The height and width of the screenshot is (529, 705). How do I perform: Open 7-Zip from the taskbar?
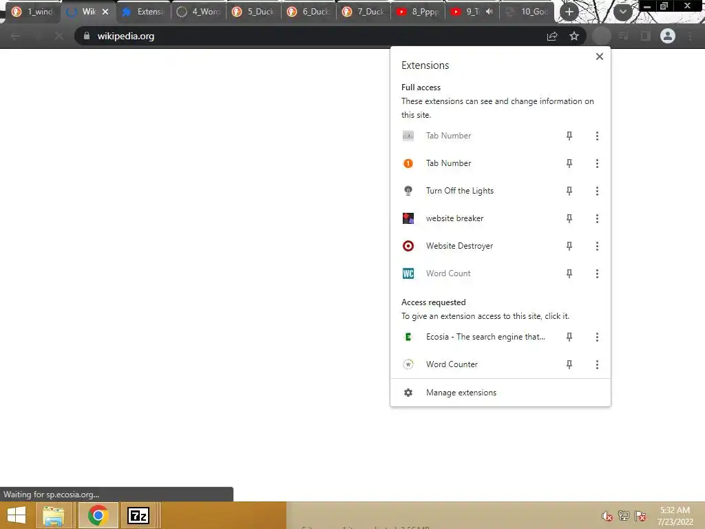point(138,515)
